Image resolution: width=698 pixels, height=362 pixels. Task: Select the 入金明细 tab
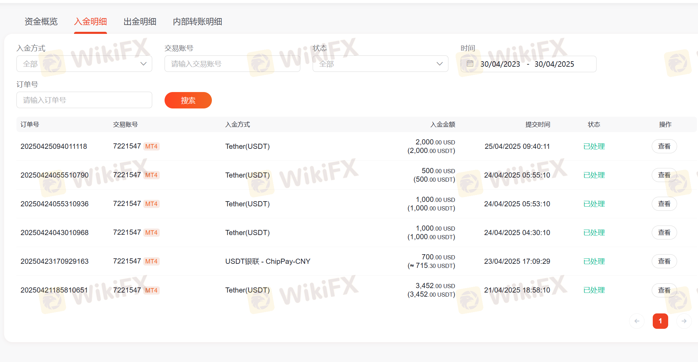91,22
